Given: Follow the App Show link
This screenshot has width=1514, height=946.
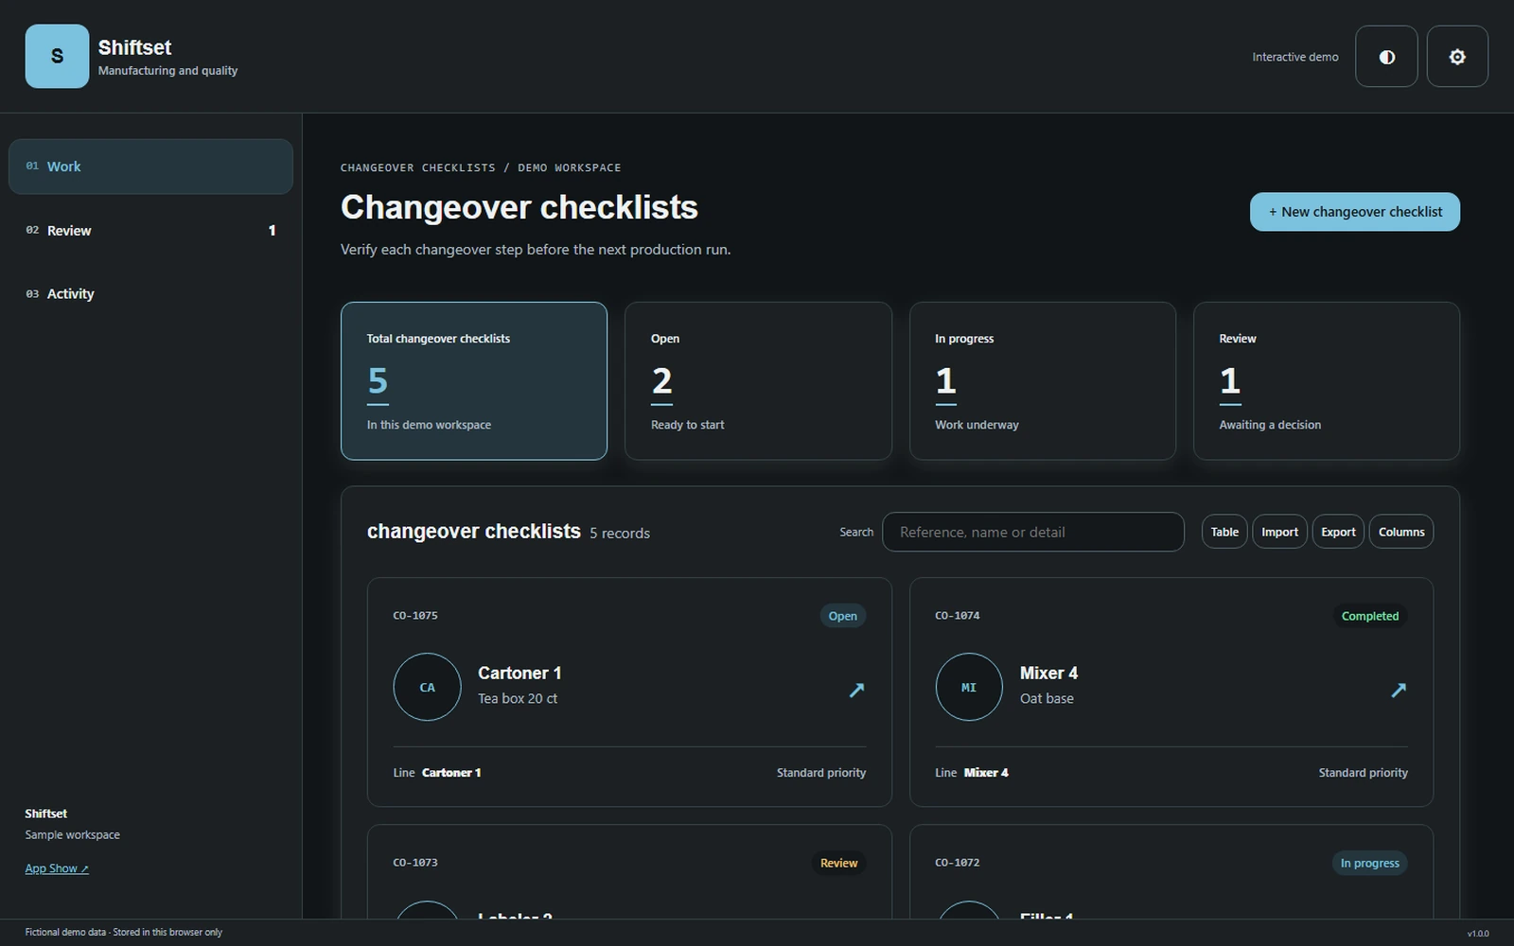Looking at the screenshot, I should pos(57,868).
